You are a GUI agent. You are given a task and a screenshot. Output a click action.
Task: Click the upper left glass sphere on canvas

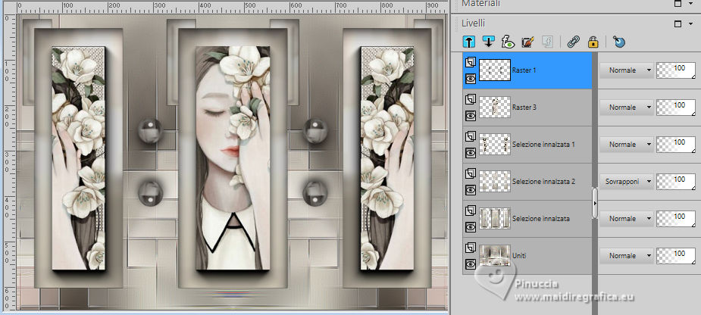pyautogui.click(x=150, y=130)
